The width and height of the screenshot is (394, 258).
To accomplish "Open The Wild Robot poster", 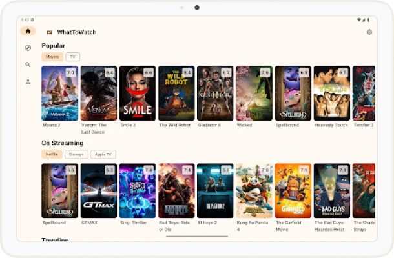I will click(176, 93).
